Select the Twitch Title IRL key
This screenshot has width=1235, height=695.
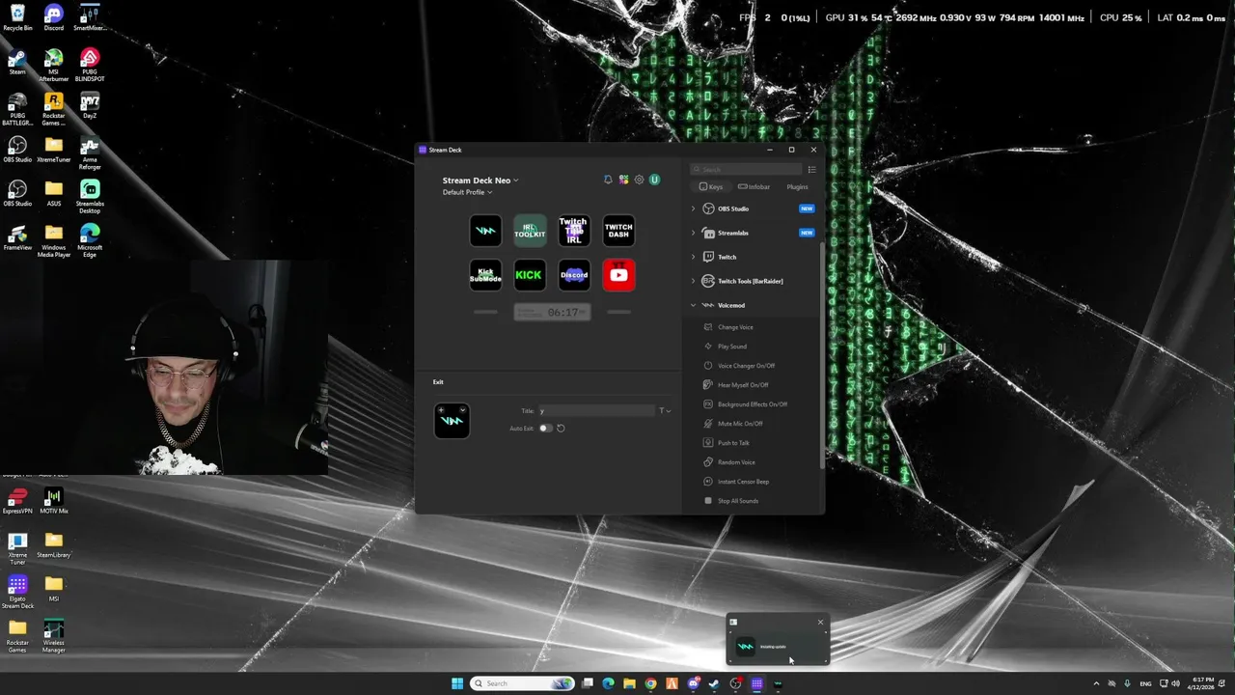coord(574,231)
